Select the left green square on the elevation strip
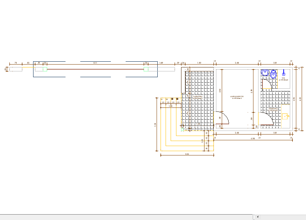The width and height of the screenshot is (306, 220). click(45, 69)
